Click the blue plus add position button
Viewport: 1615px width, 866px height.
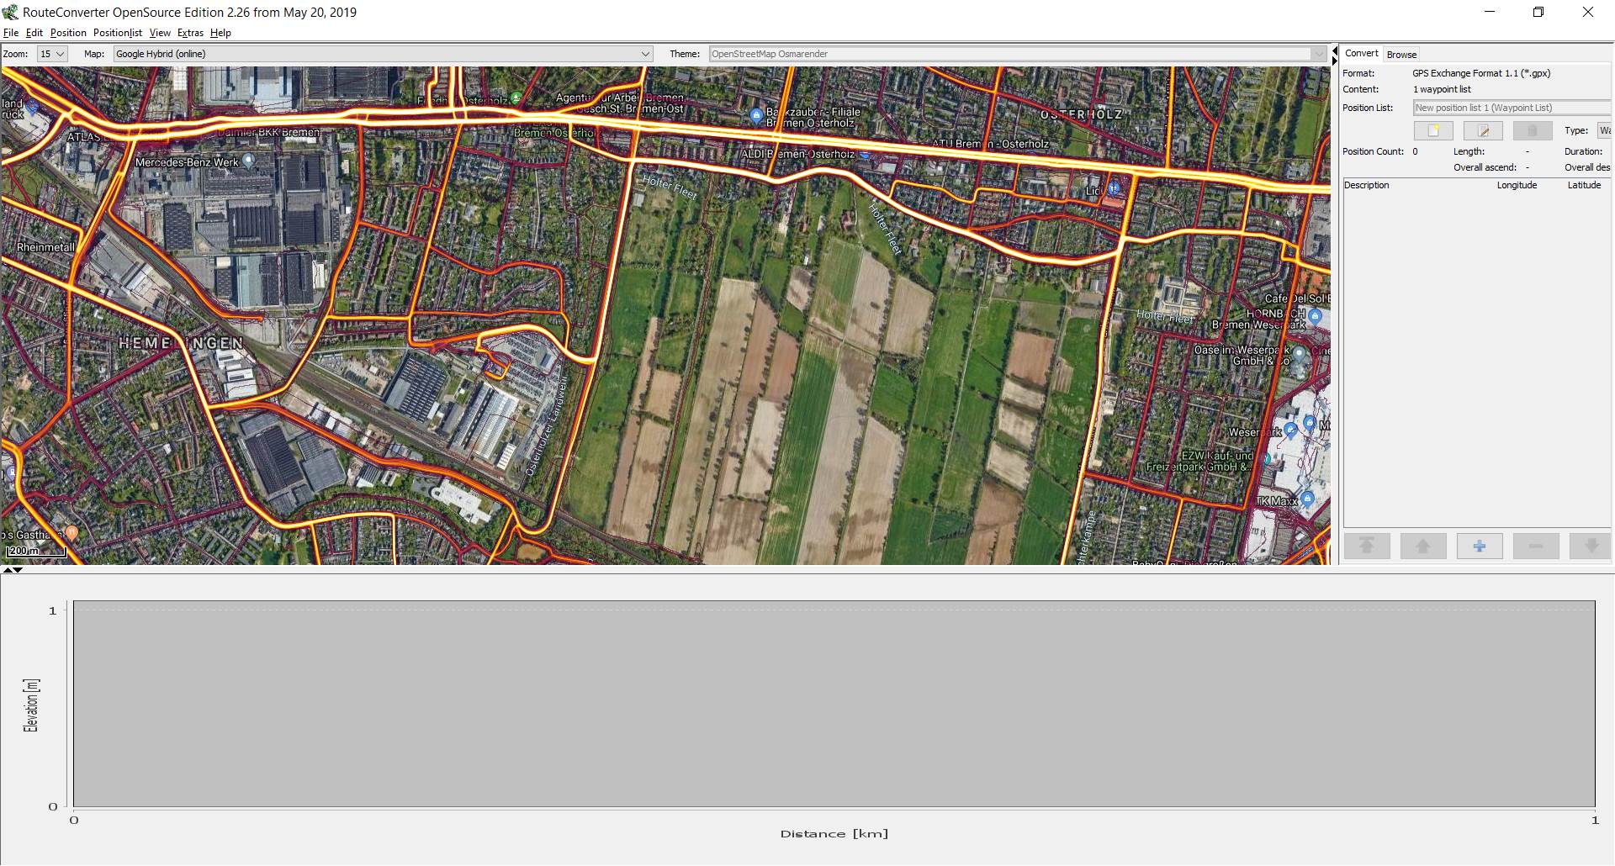tap(1480, 547)
